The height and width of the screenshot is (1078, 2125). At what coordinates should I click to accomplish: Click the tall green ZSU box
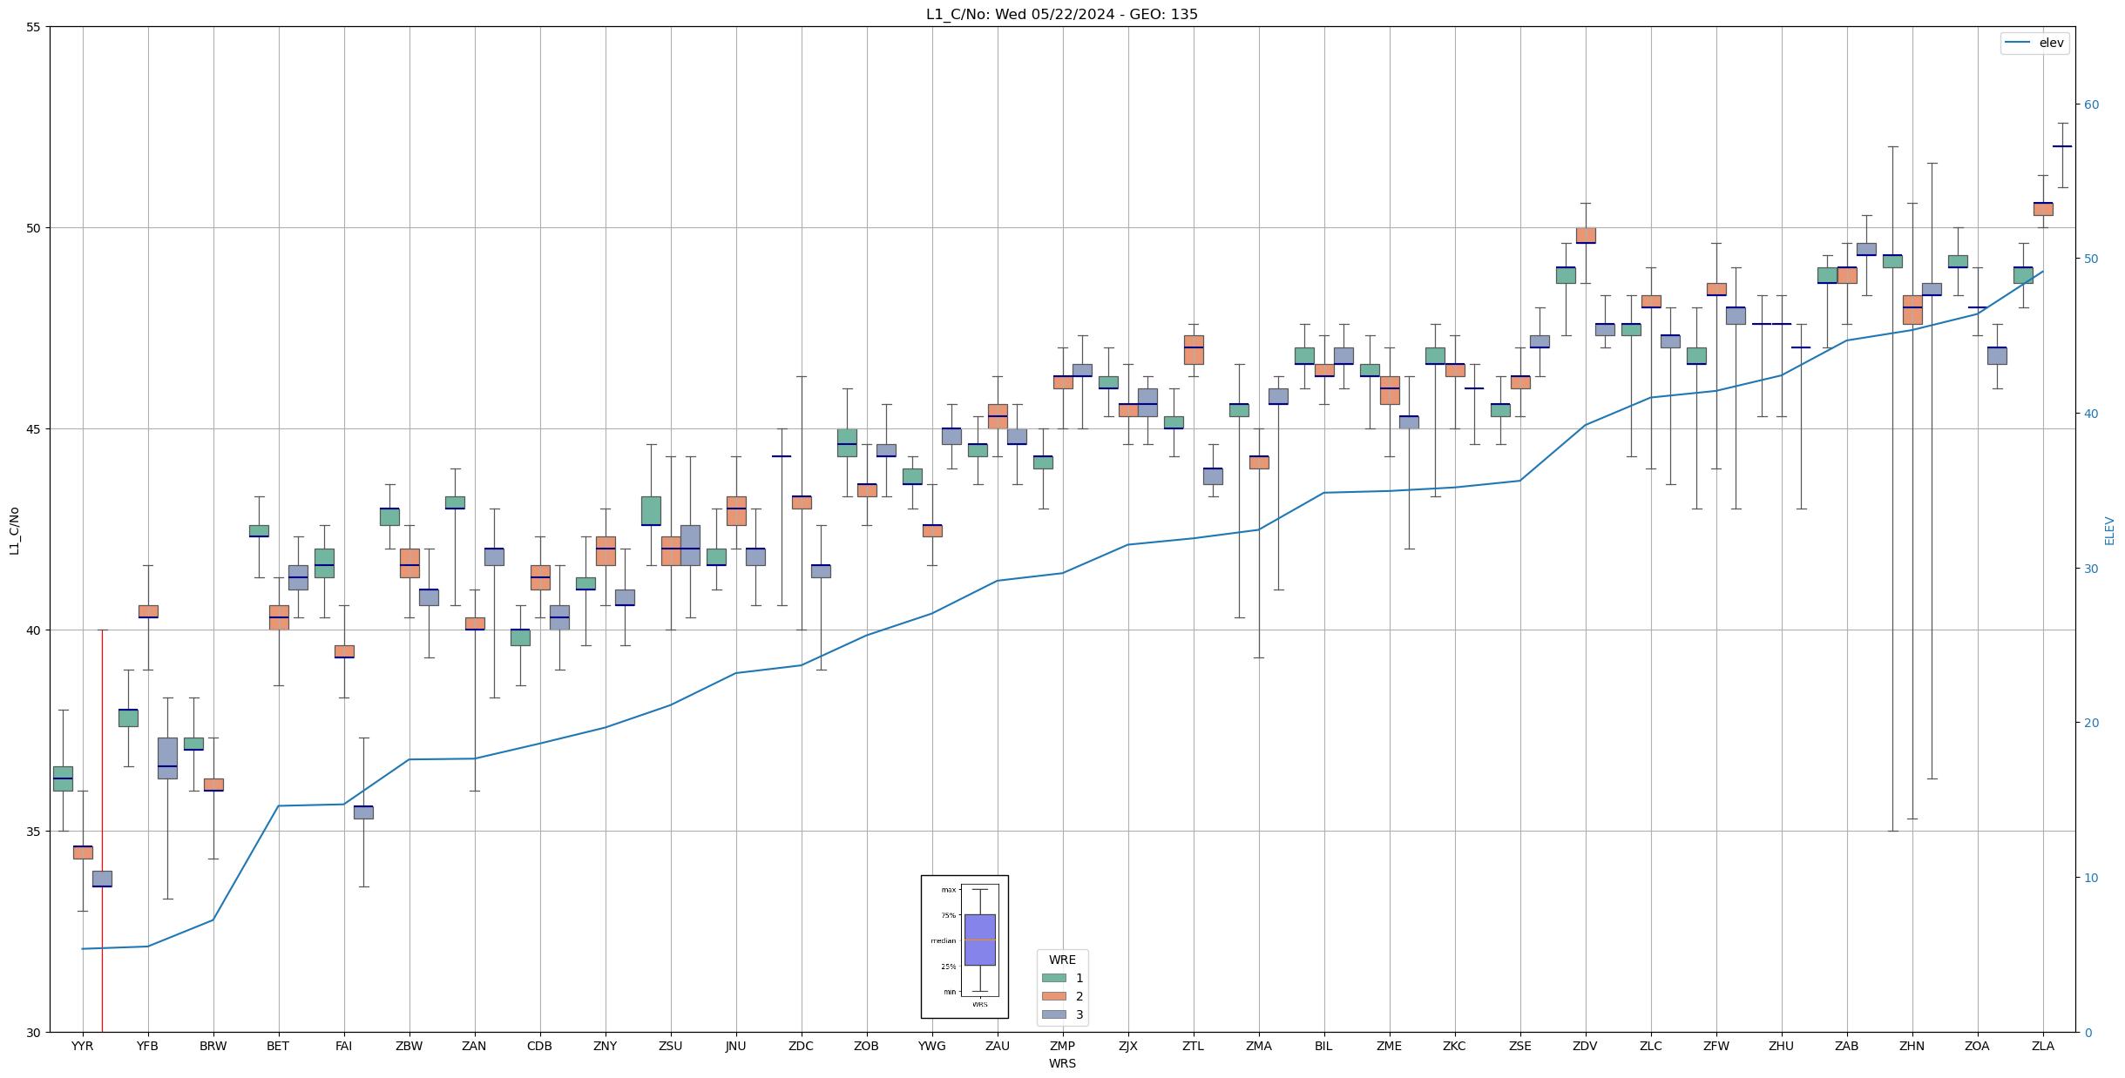651,511
